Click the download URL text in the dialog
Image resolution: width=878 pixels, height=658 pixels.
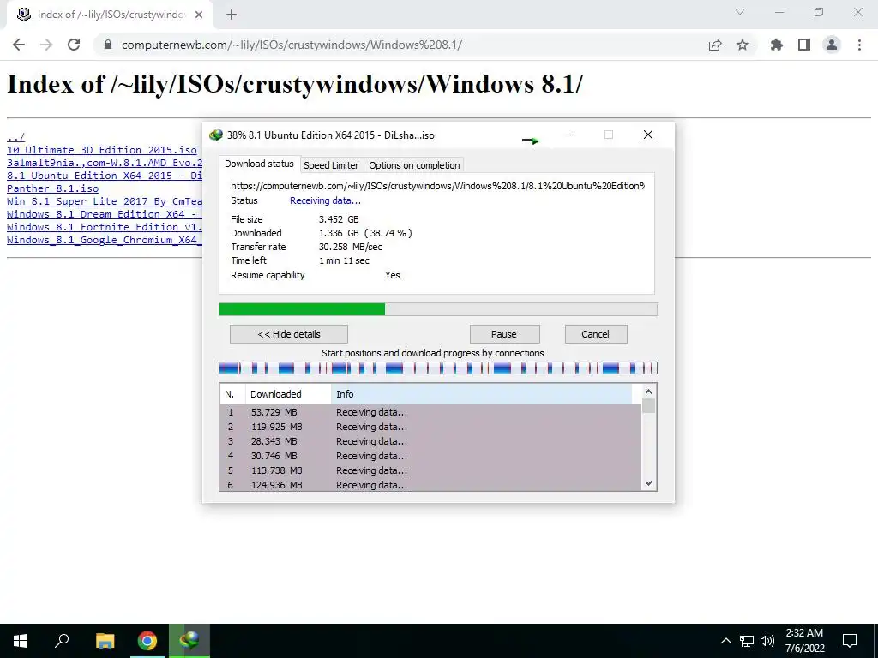437,186
